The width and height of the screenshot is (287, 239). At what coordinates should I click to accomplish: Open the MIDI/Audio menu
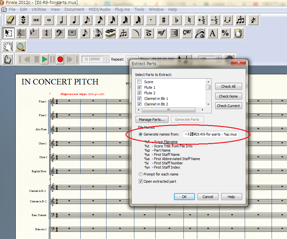(x=100, y=9)
